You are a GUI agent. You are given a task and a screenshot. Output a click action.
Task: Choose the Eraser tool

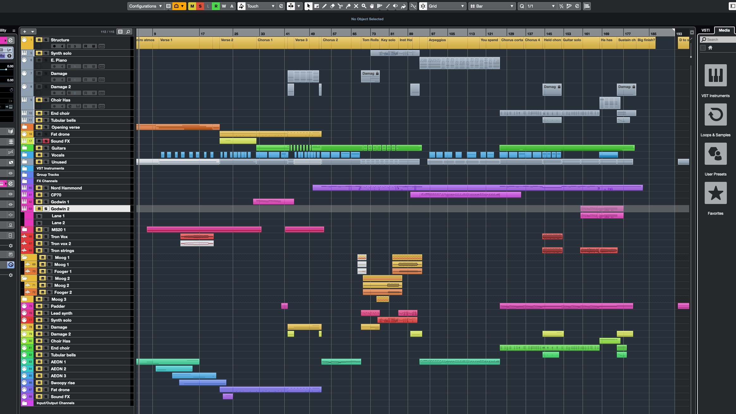(332, 6)
